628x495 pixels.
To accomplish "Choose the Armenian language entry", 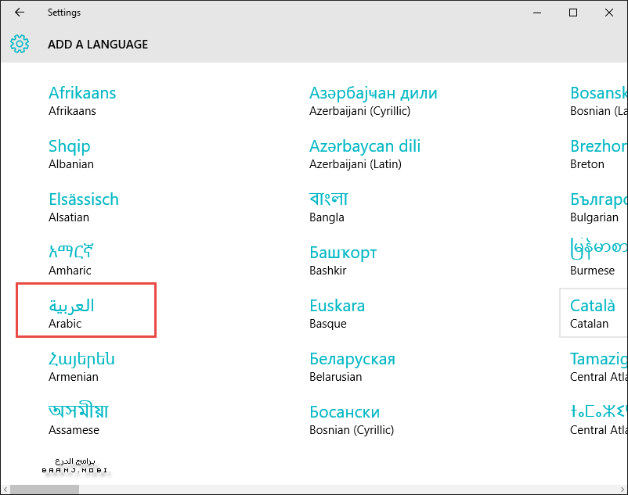I will tap(81, 367).
